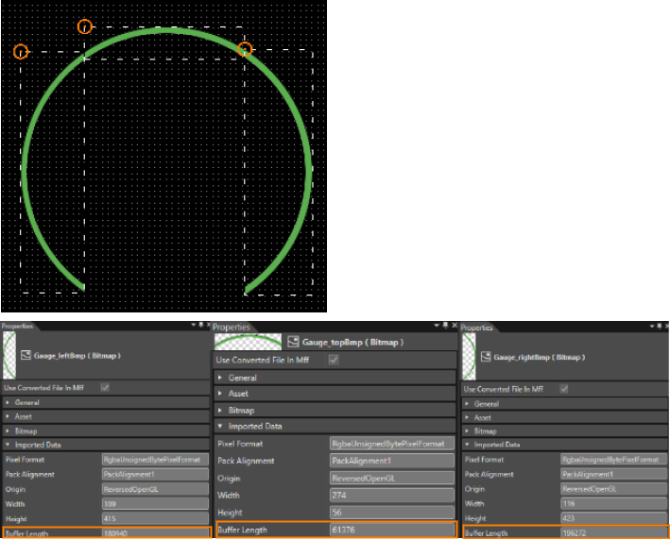This screenshot has height=539, width=670.
Task: Open window options arrow in Gauge_leftBmp panel
Action: (x=193, y=325)
